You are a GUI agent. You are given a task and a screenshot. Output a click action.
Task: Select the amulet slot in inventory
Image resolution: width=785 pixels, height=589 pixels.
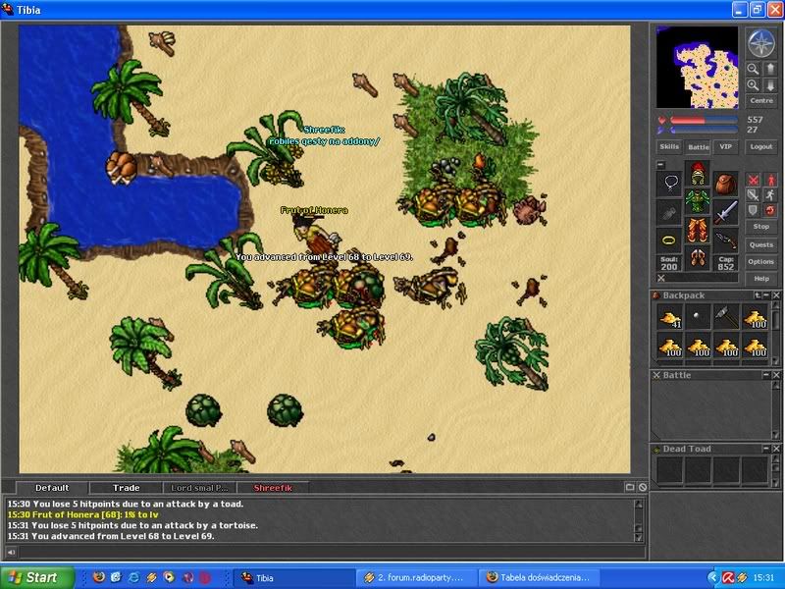click(670, 183)
